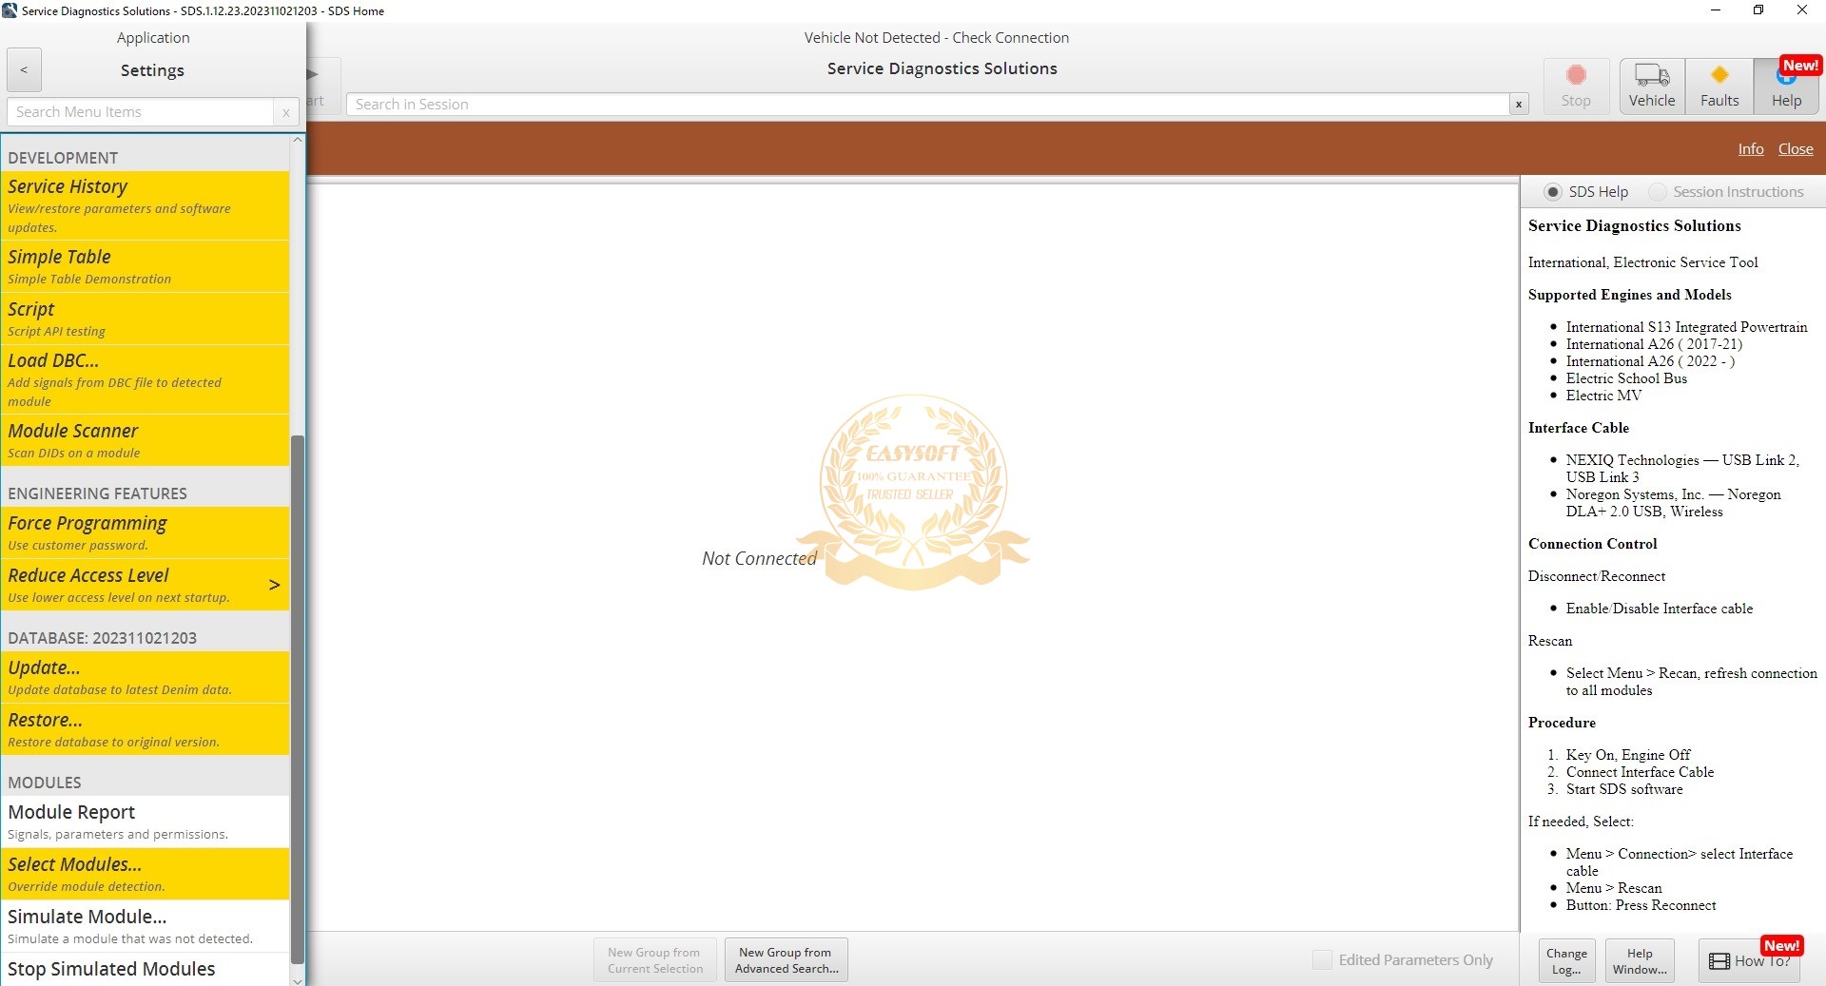Click the menu scrollbar down arrow
This screenshot has width=1826, height=986.
(x=298, y=979)
